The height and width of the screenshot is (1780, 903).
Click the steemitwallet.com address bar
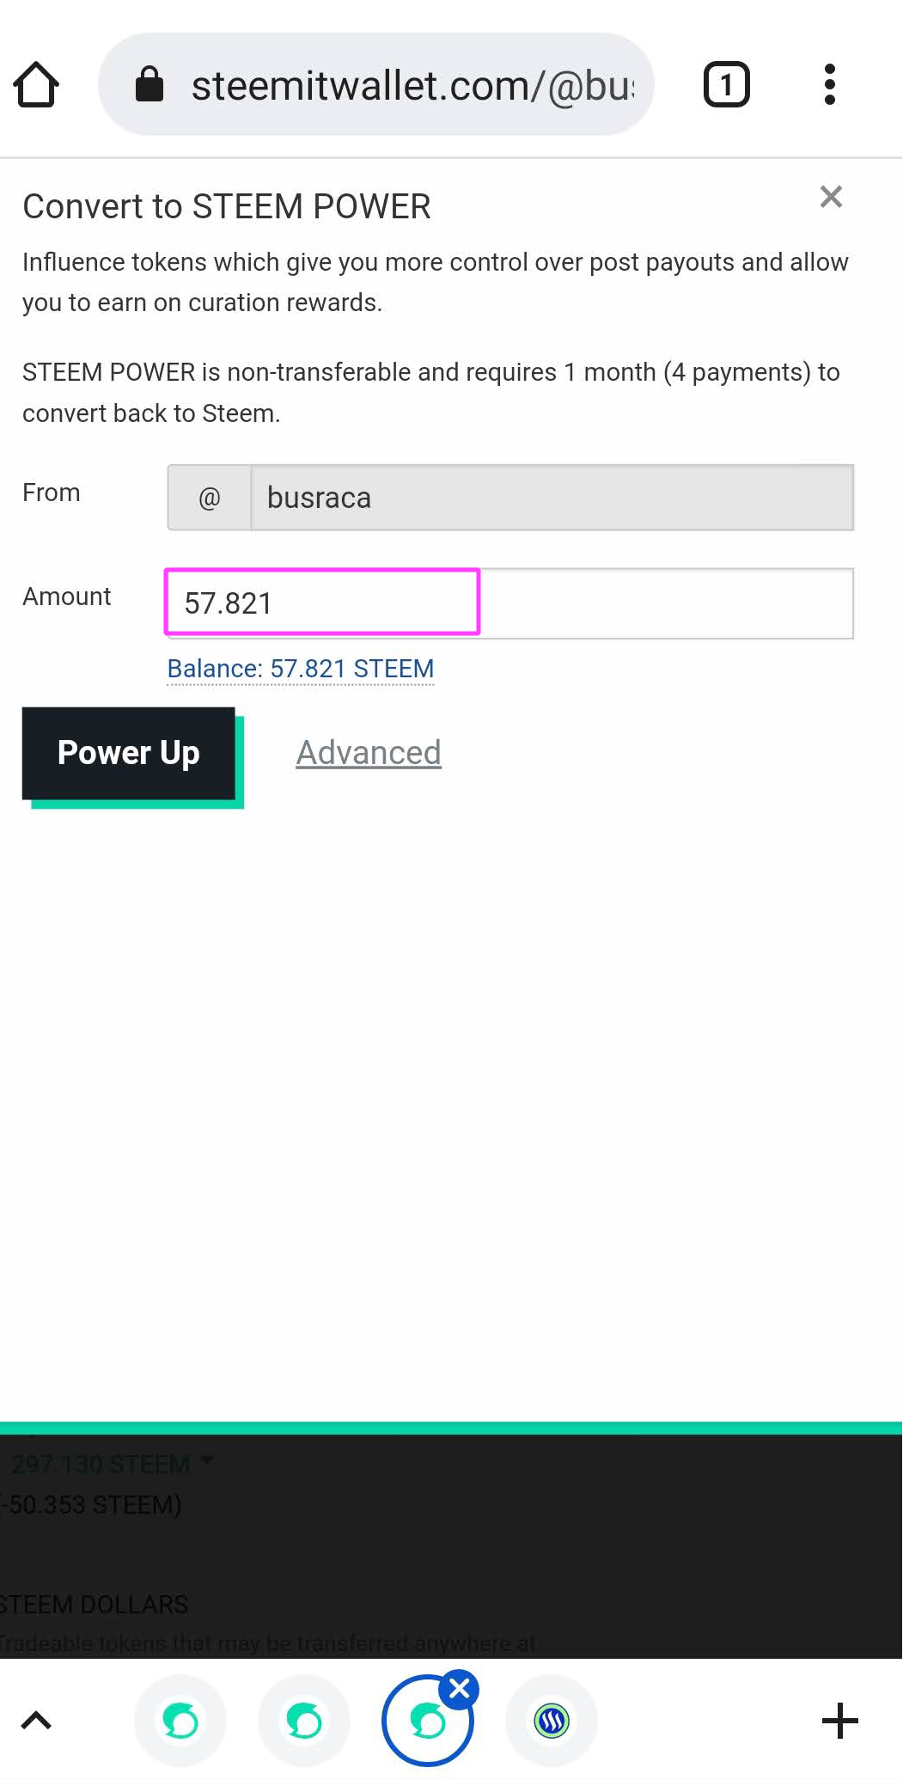tap(376, 84)
